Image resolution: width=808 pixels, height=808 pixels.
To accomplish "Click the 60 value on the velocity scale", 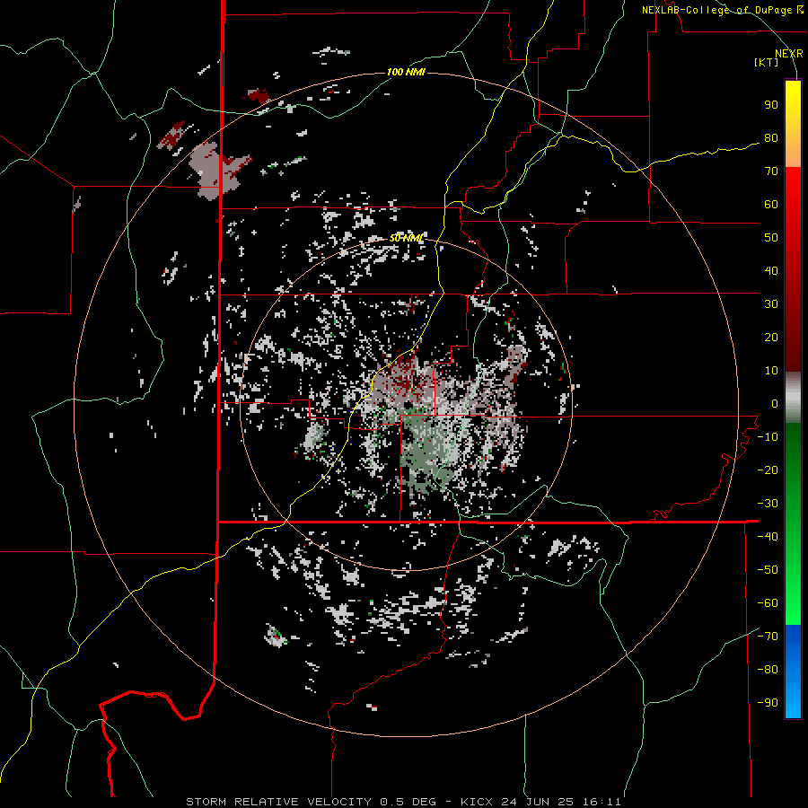I will (771, 205).
